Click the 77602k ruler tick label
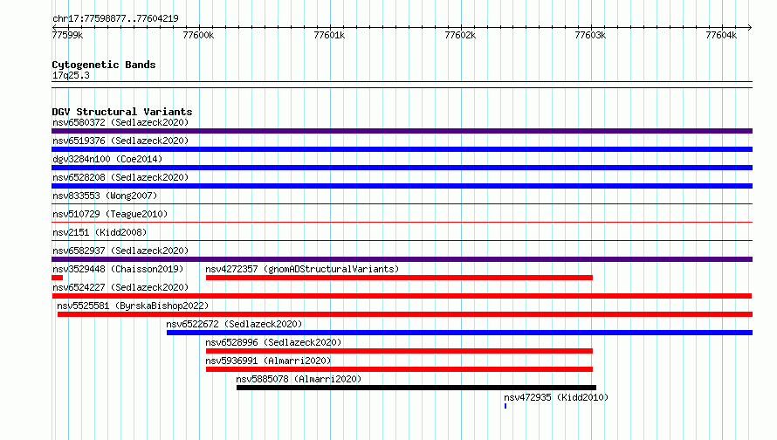The image size is (777, 440). pyautogui.click(x=460, y=35)
